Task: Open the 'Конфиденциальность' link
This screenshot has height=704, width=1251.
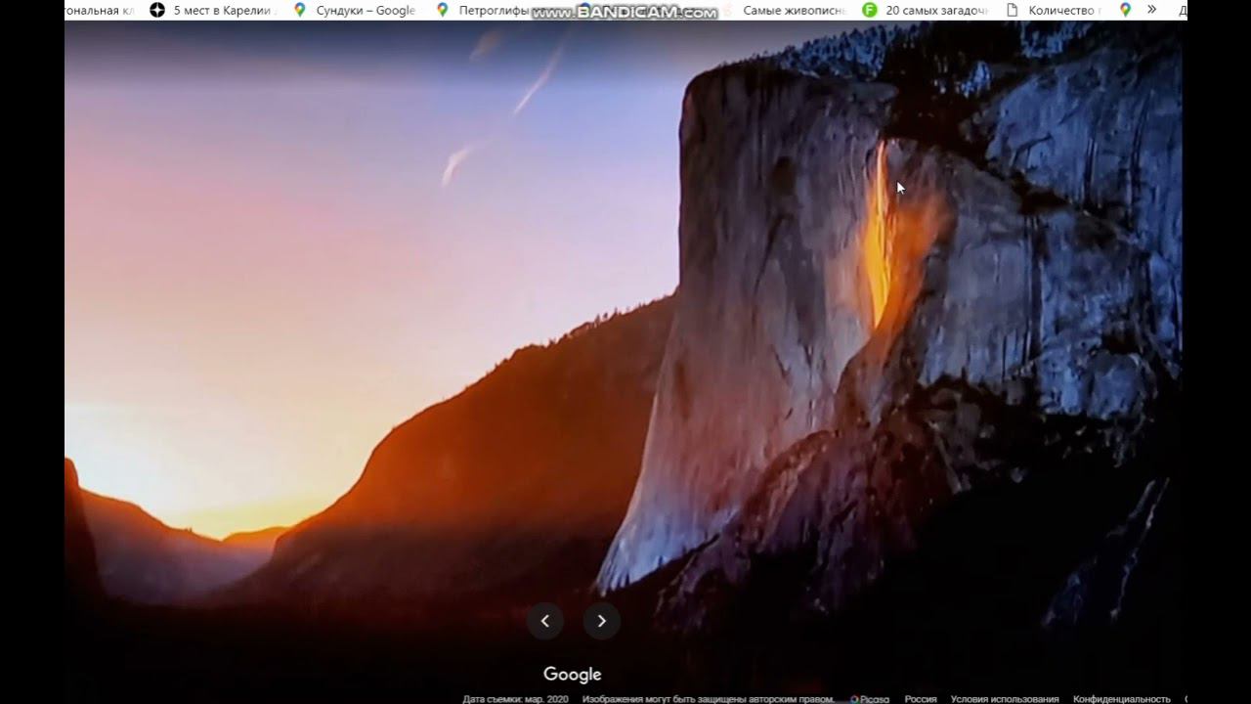Action: pos(1122,699)
